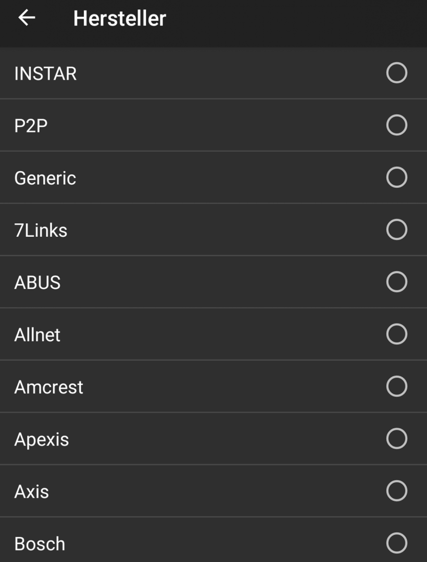Select the Bosch radio button
The width and height of the screenshot is (427, 562).
click(396, 543)
